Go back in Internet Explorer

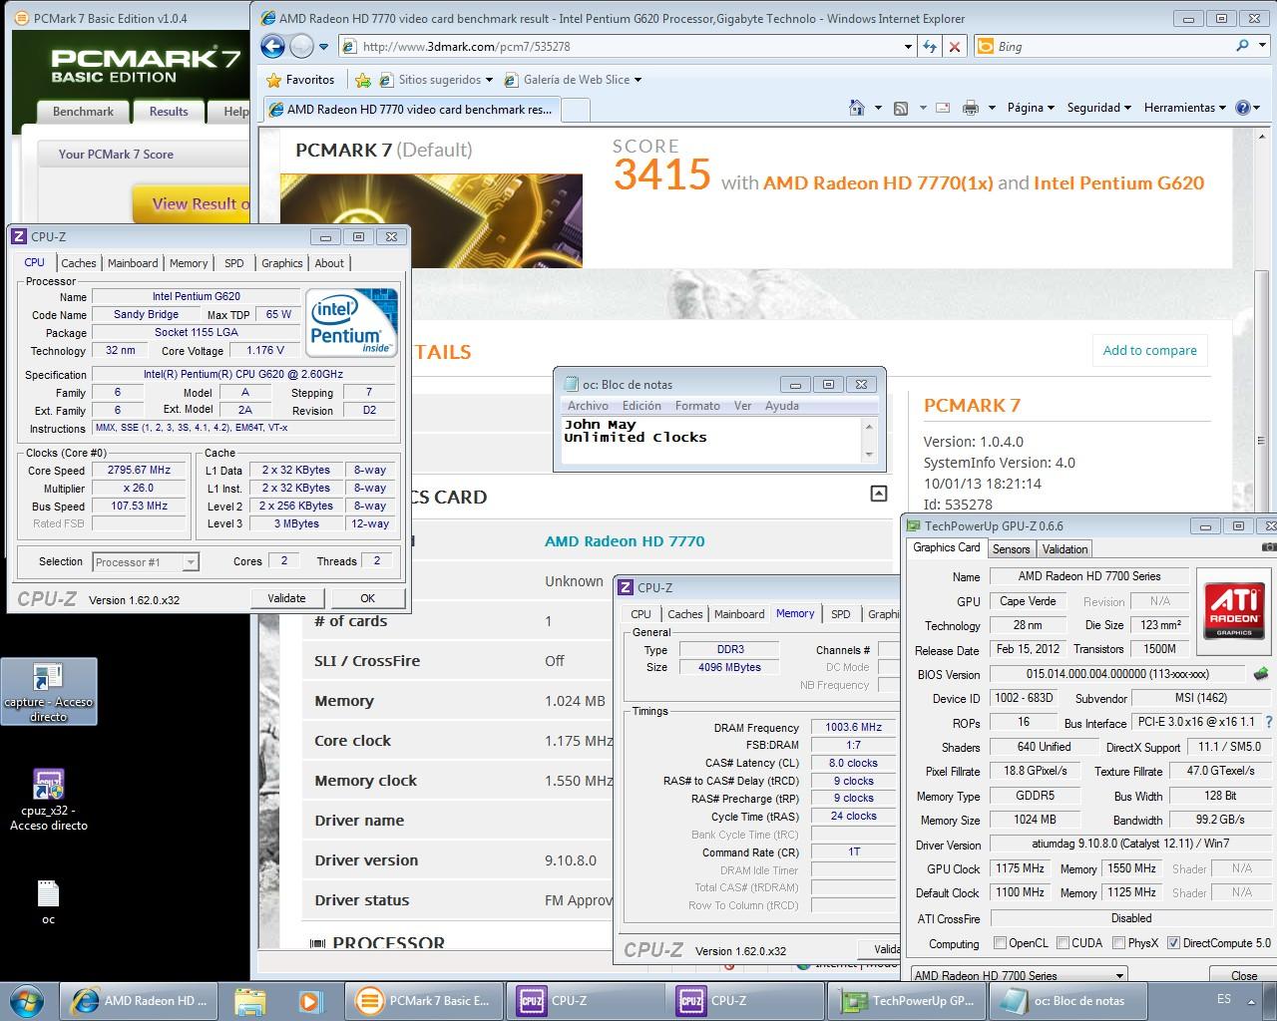coord(273,46)
